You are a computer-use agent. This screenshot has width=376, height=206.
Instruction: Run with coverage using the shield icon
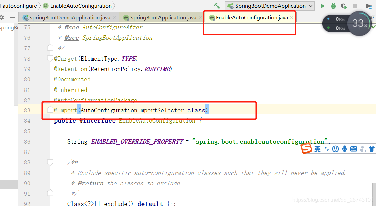[x=343, y=6]
